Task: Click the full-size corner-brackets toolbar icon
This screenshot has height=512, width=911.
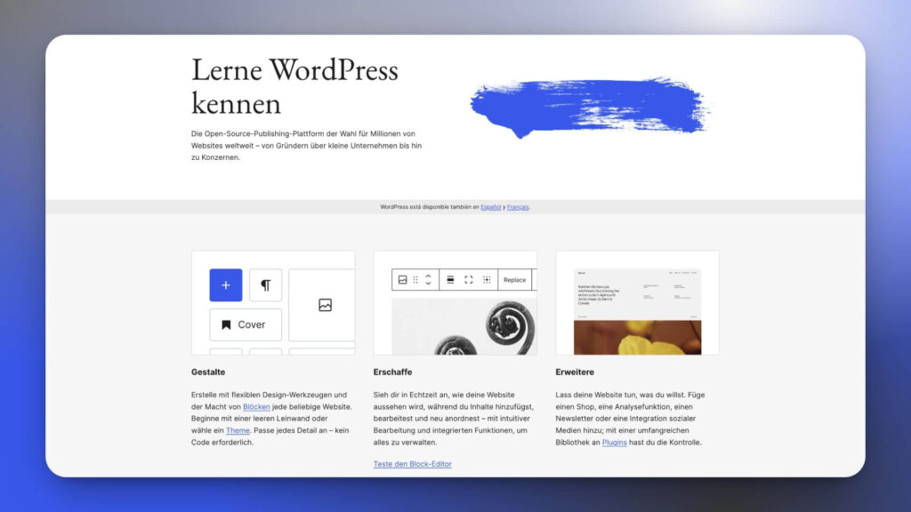Action: point(469,280)
